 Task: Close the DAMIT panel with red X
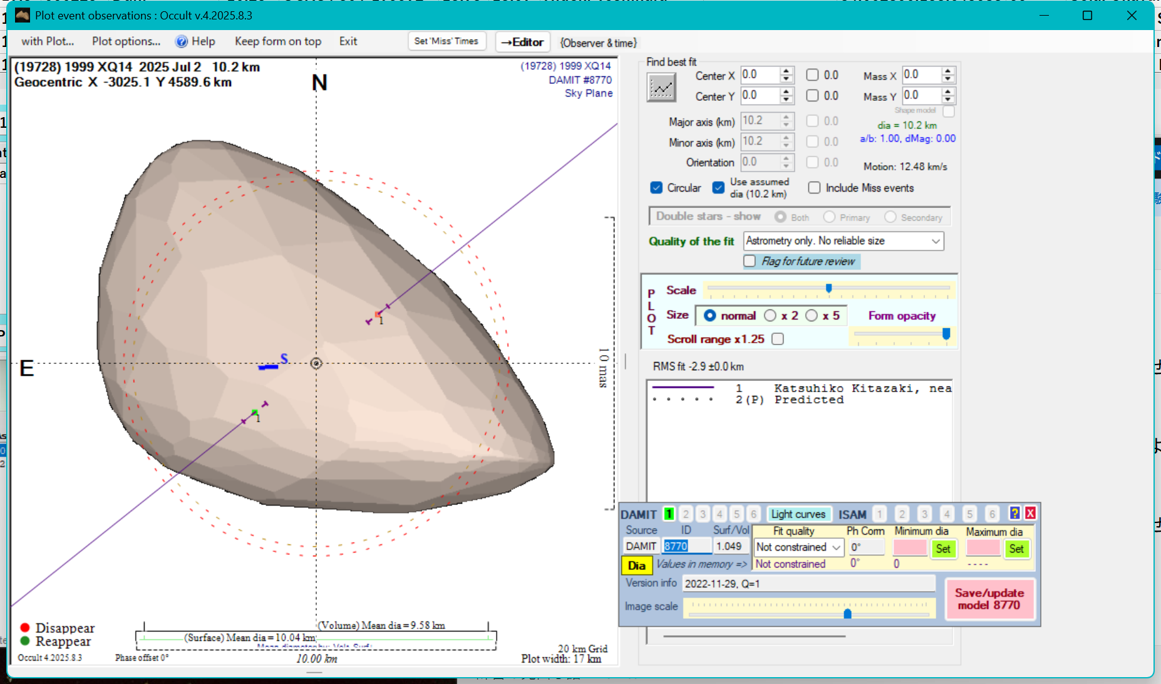point(1030,514)
